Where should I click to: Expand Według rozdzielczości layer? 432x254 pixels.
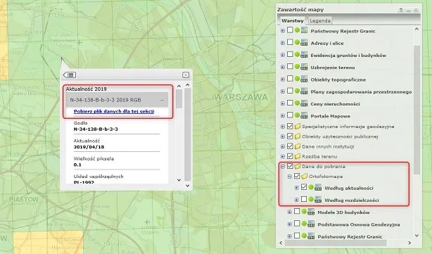point(296,200)
